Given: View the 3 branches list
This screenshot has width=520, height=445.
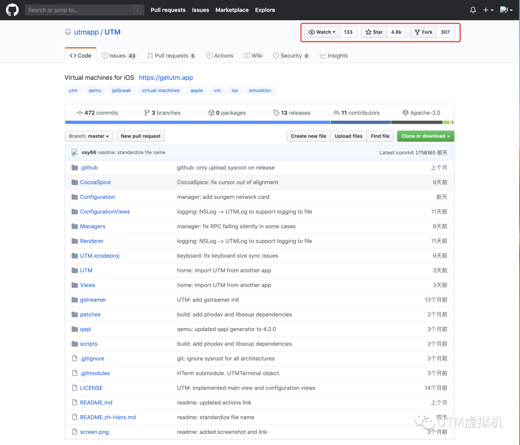Looking at the screenshot, I should pyautogui.click(x=163, y=113).
